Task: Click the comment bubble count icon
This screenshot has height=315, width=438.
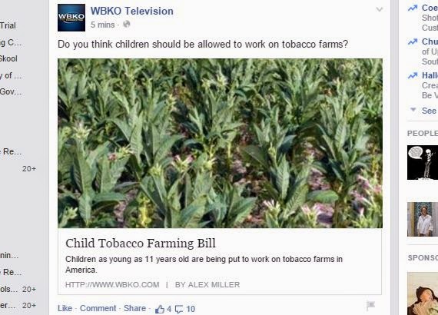Action: [x=179, y=309]
